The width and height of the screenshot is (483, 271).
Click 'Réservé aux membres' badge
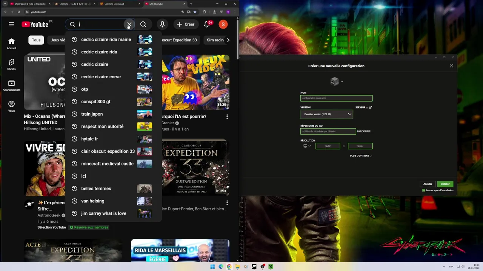89,227
